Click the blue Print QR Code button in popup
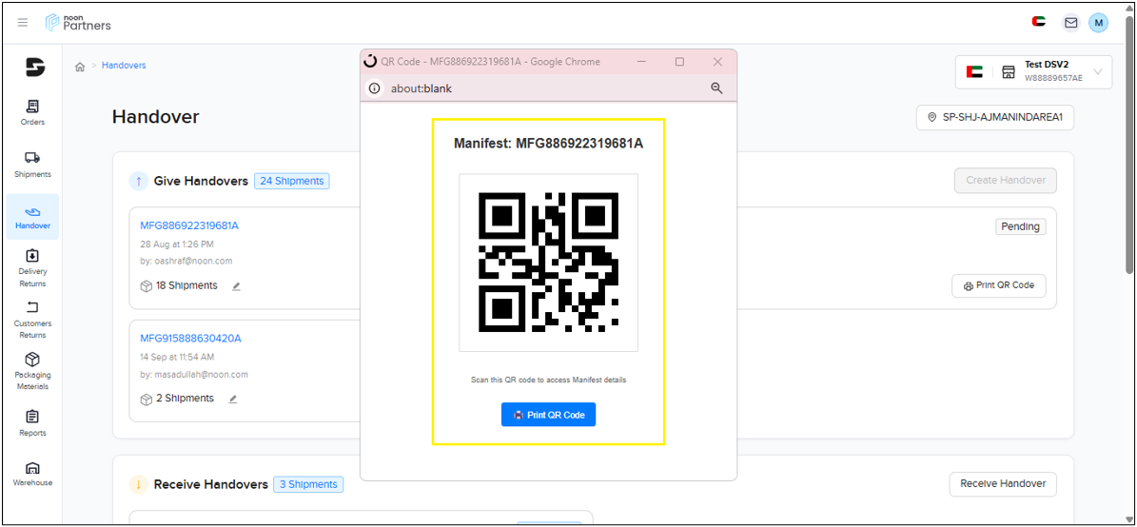Screen dimensions: 1137x527 click(x=548, y=415)
